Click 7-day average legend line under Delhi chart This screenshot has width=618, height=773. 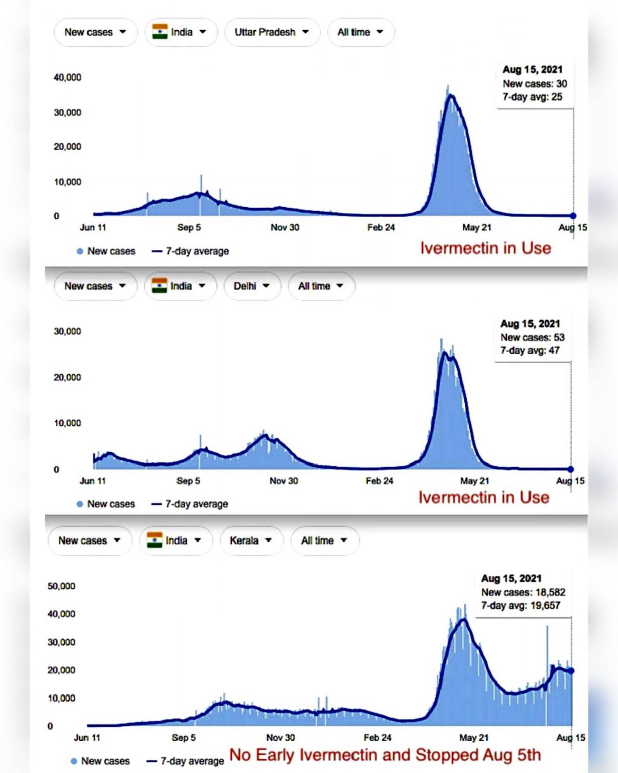157,504
